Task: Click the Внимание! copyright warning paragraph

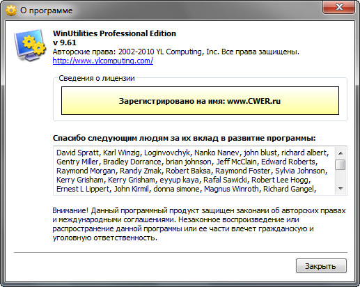Action: pos(199,224)
